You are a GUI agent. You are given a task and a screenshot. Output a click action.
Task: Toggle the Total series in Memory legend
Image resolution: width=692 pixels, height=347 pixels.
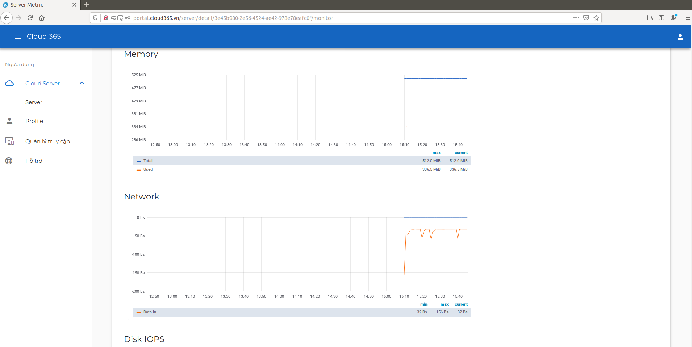point(148,161)
